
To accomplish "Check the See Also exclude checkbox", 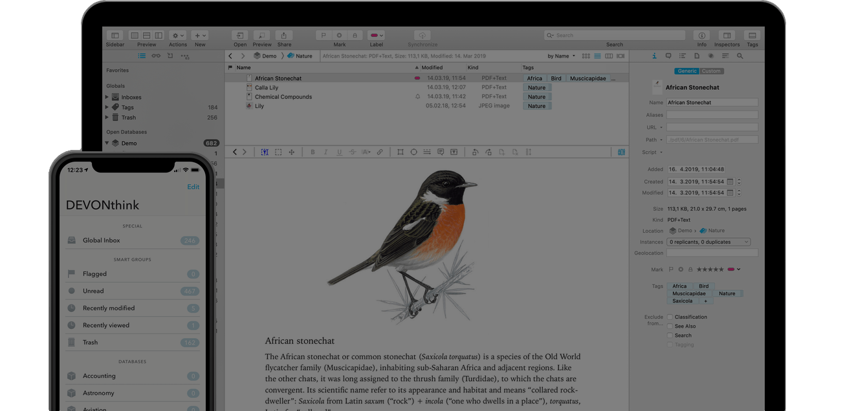I will [670, 326].
